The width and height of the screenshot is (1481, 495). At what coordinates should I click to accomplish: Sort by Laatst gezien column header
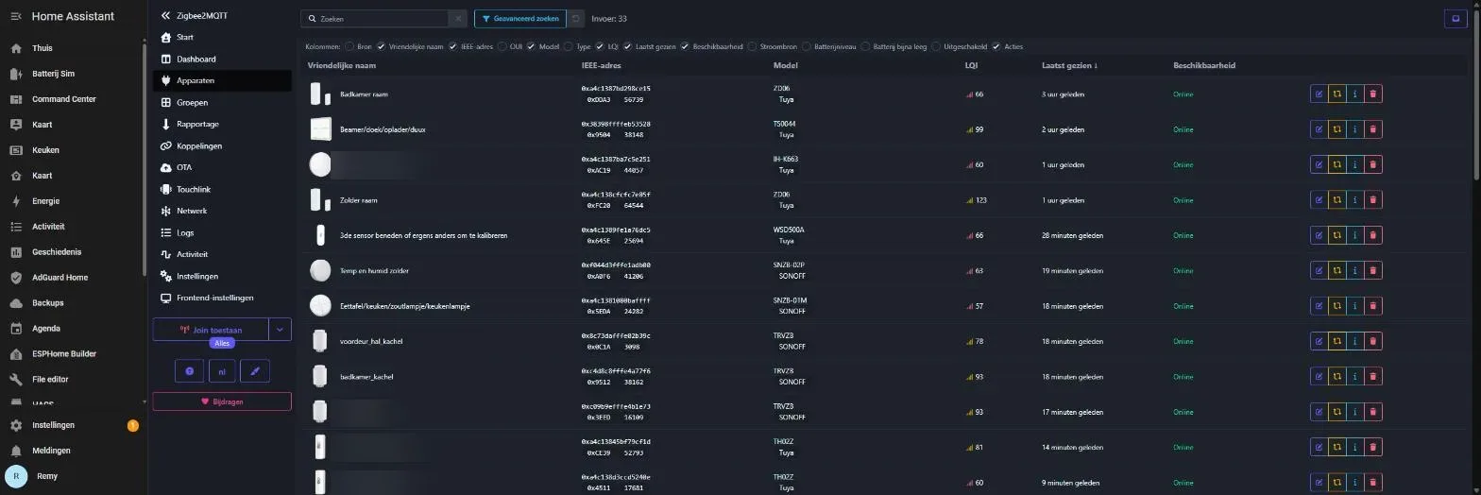coord(1069,66)
